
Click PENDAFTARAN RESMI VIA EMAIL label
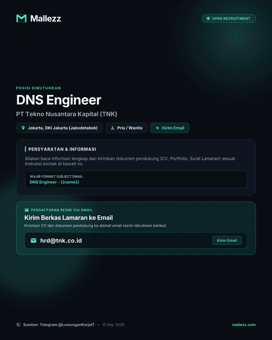pos(62,210)
